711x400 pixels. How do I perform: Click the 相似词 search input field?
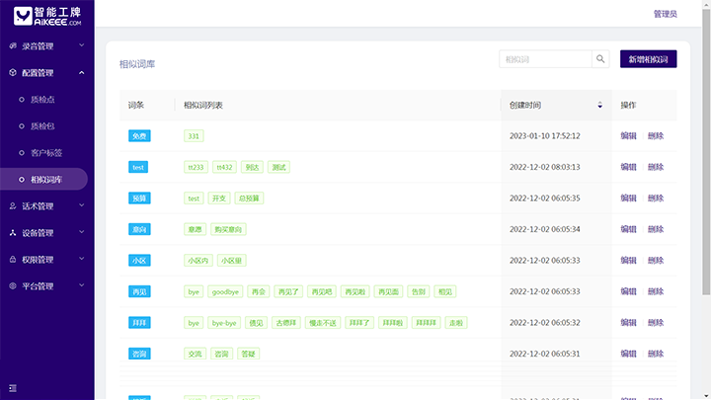coord(544,59)
